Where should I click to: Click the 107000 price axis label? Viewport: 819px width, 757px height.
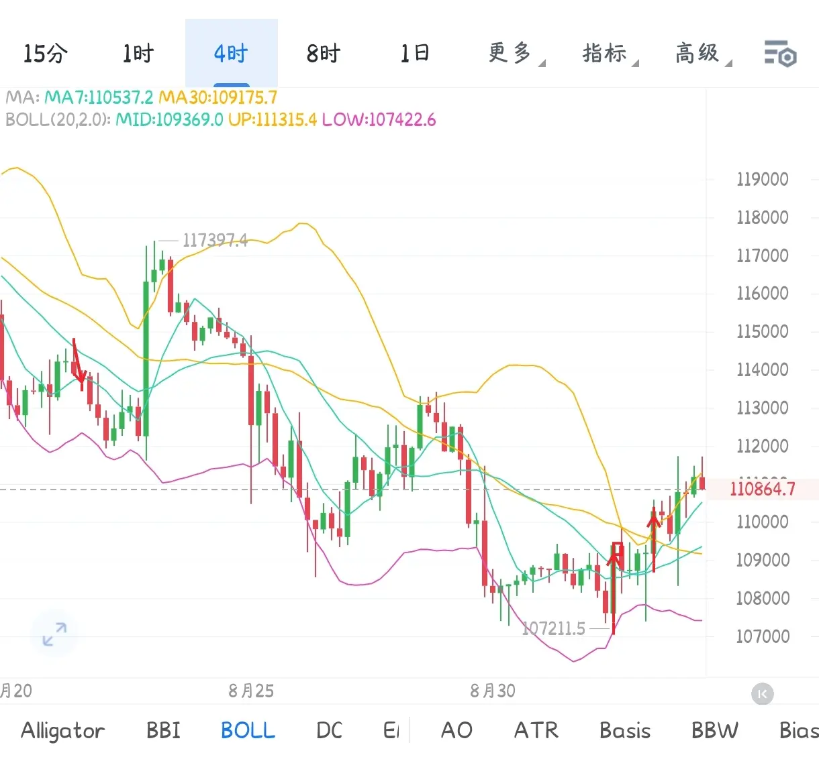[x=763, y=636]
